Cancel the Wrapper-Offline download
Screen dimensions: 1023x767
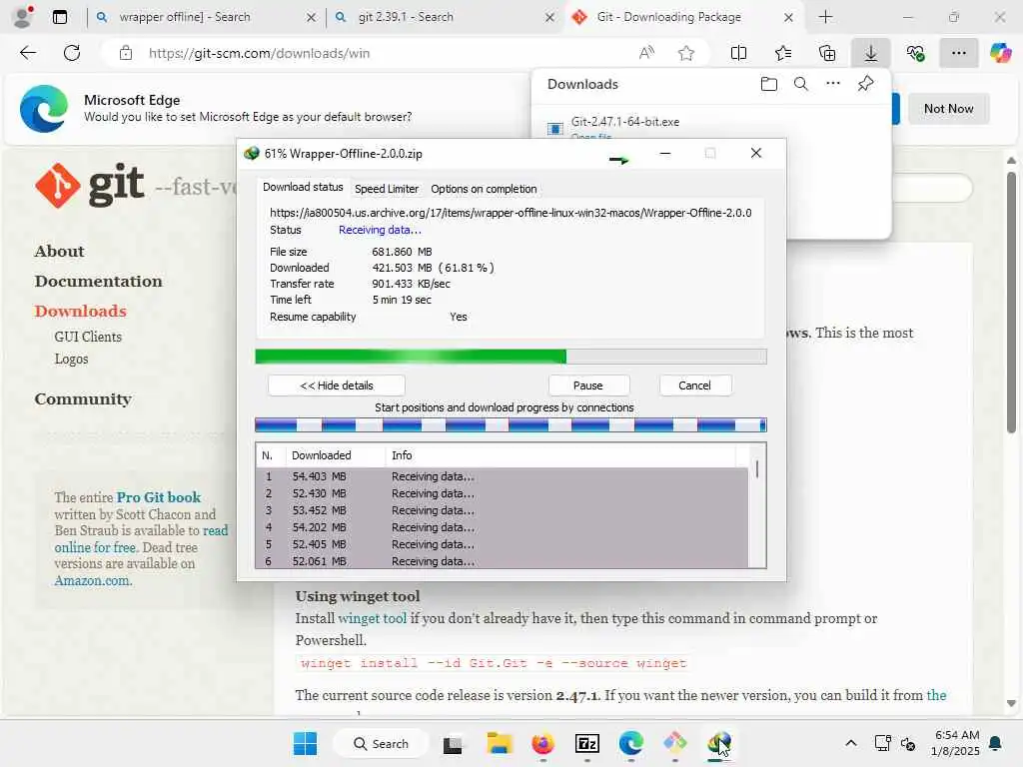694,385
